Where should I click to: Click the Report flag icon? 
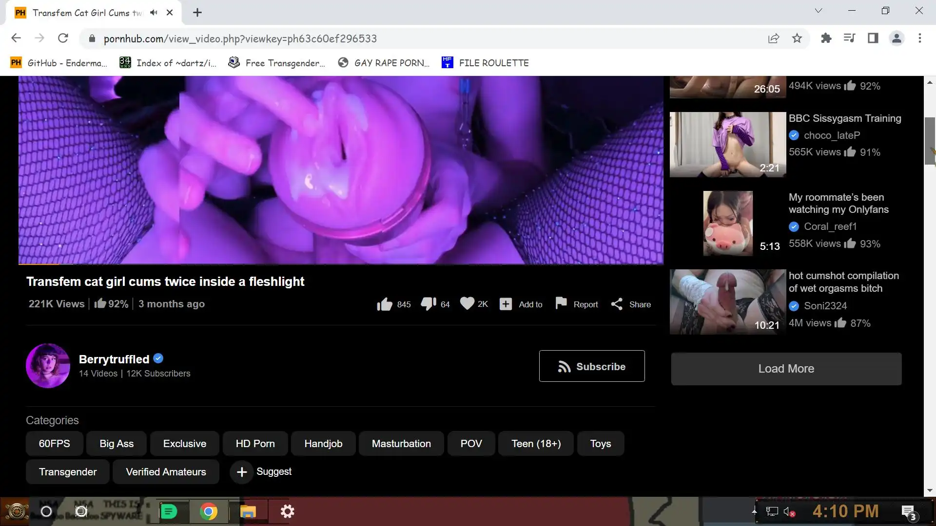point(561,303)
